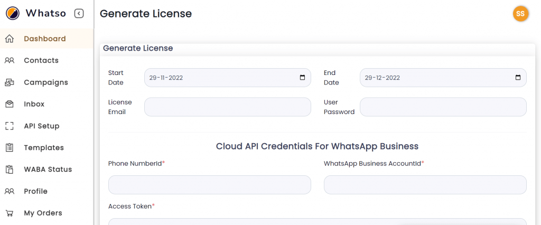Open the End Date calendar picker
This screenshot has width=541, height=225.
pos(518,78)
